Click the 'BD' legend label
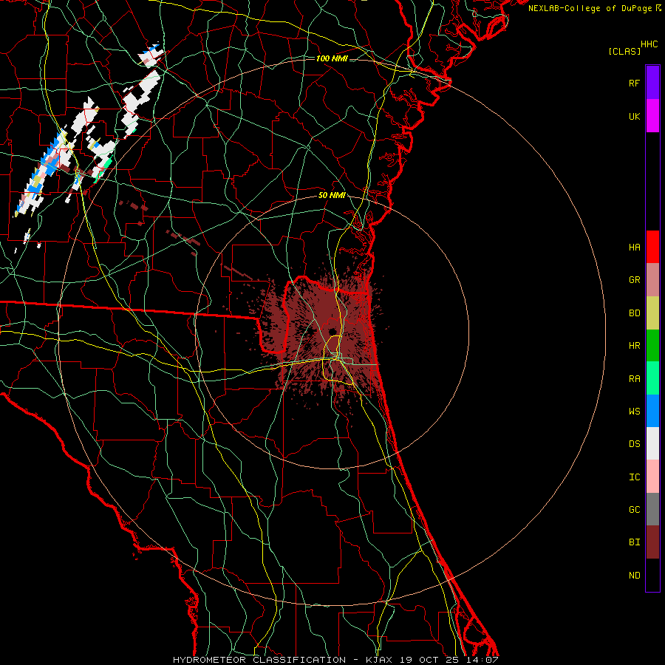Screen dimensions: 665x665 pyautogui.click(x=634, y=313)
